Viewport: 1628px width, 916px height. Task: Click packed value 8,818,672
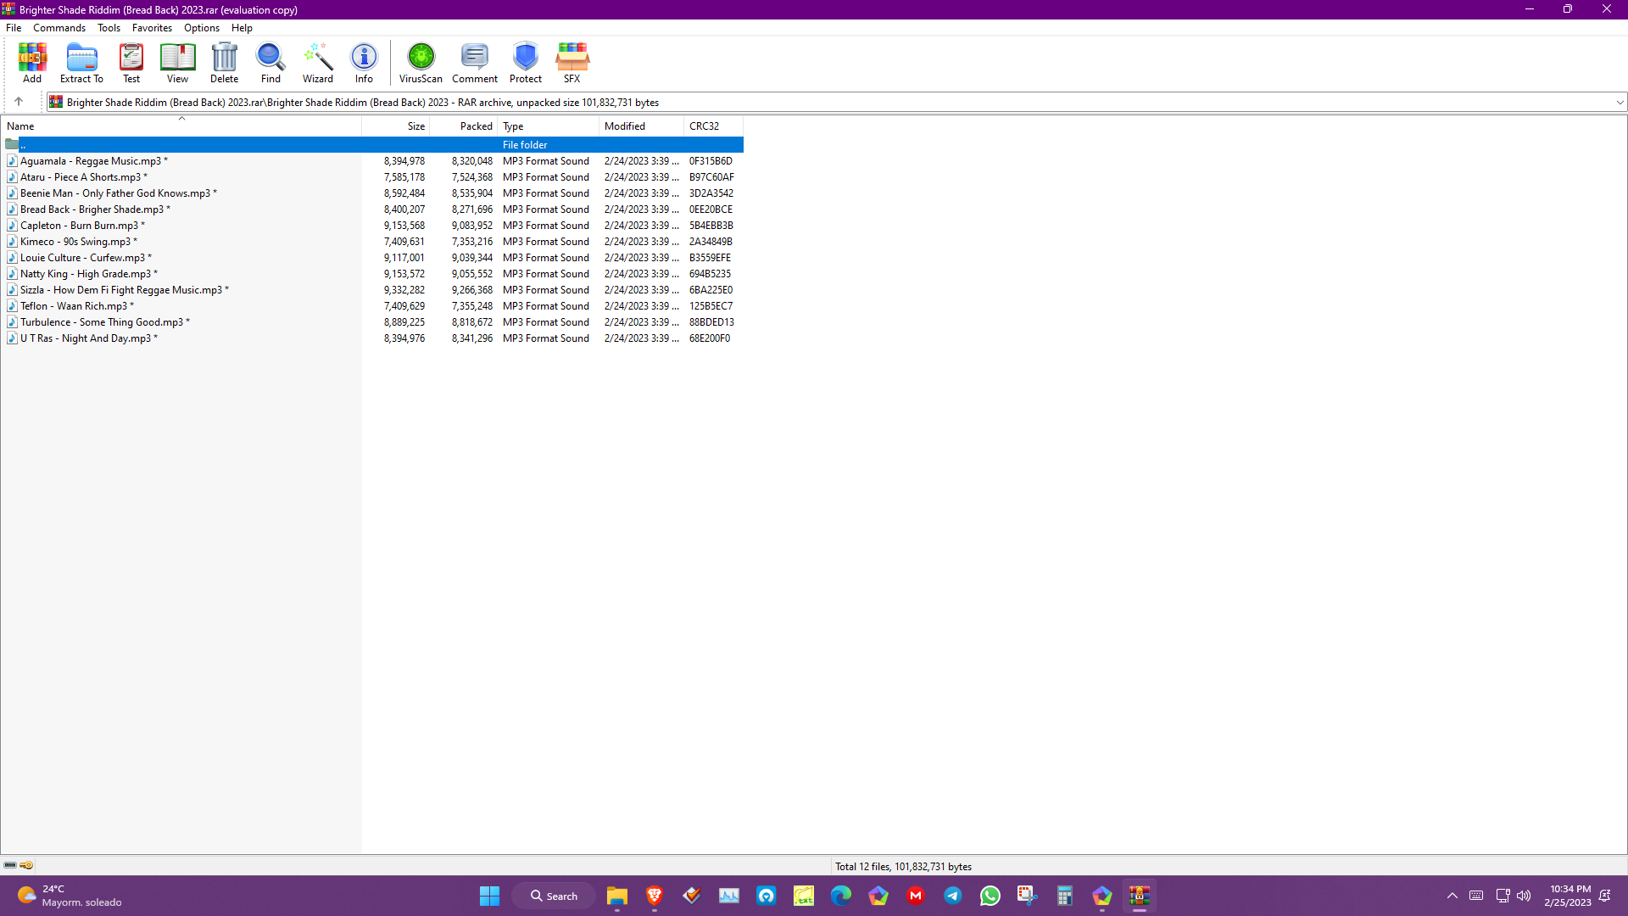coord(472,322)
